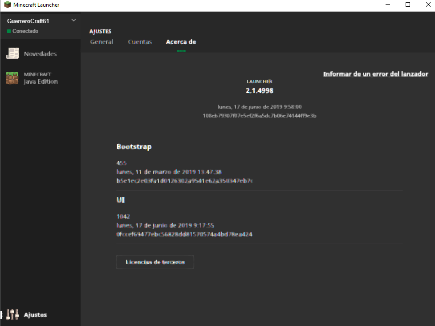Click the date lunes, 11 de marzo de 2019

pos(169,172)
